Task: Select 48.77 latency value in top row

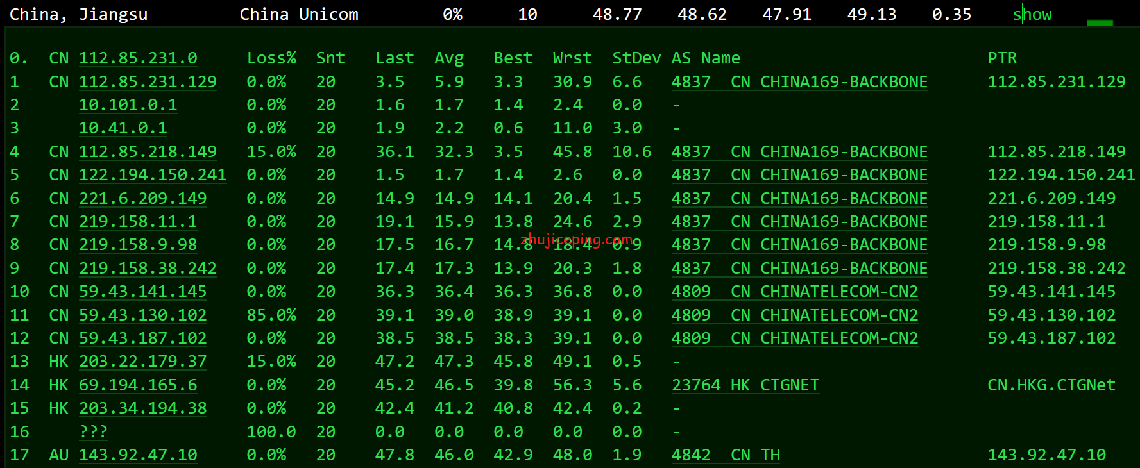Action: point(617,15)
